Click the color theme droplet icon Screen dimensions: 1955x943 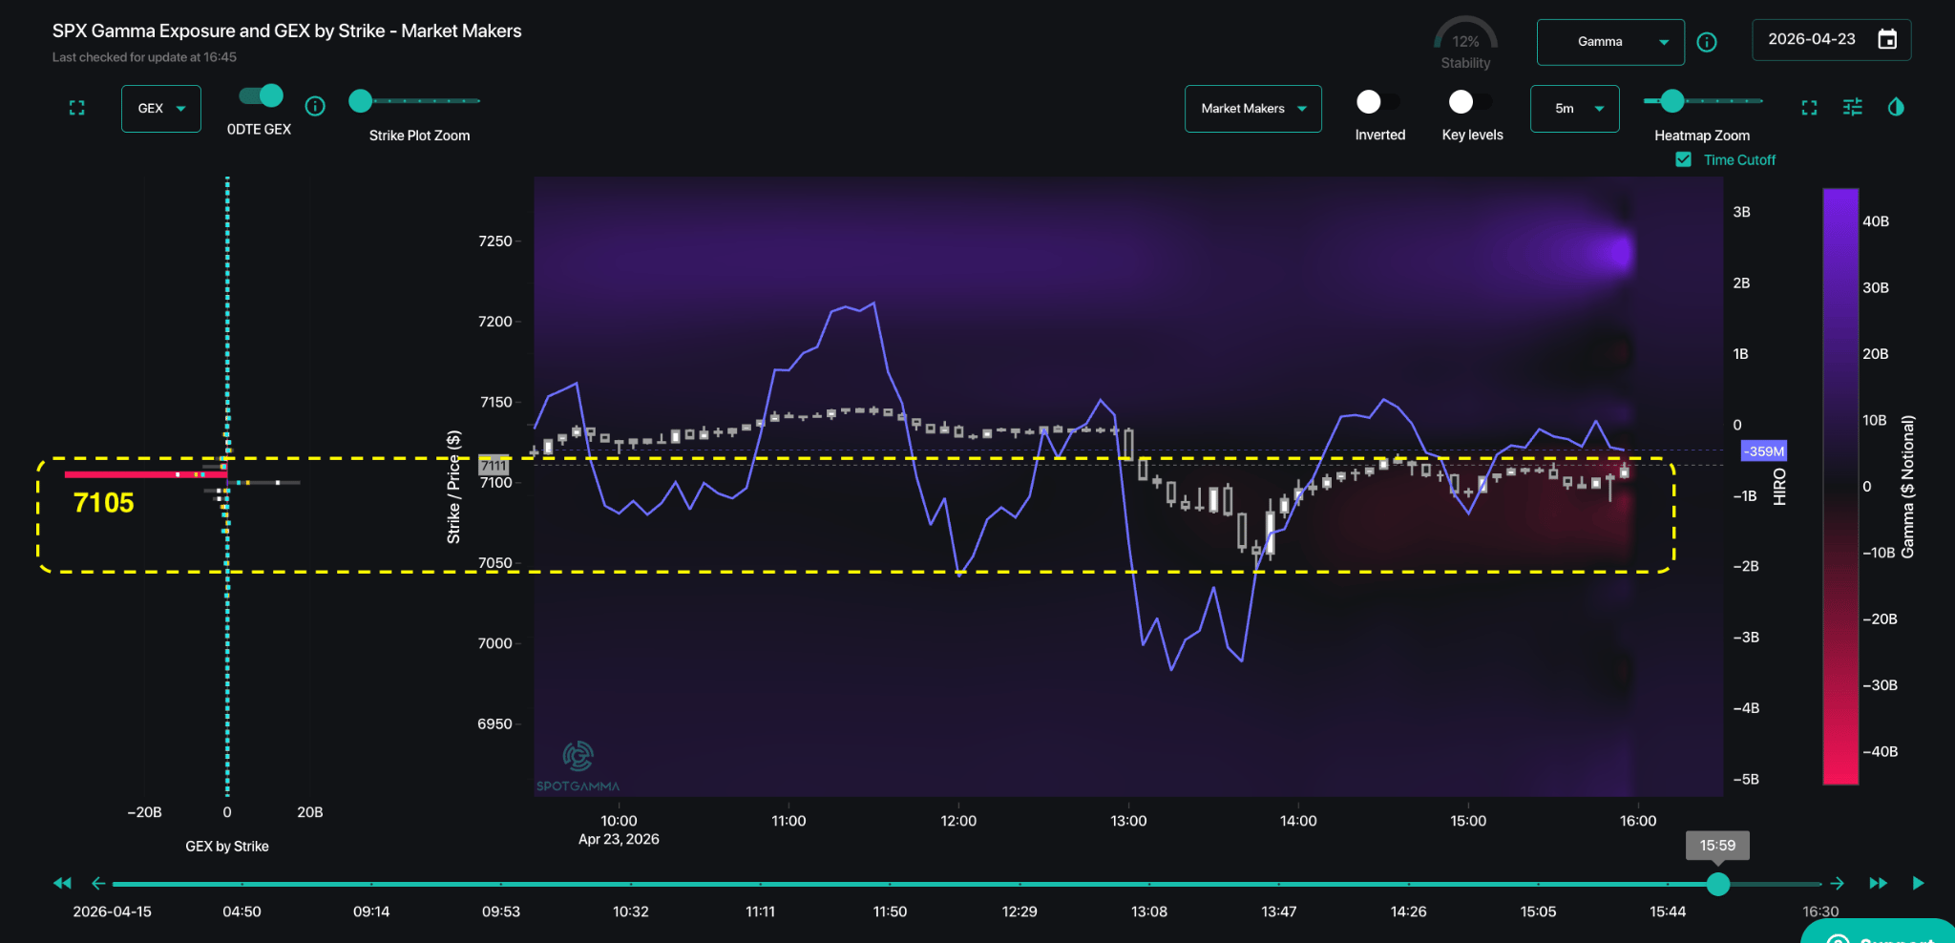[x=1896, y=107]
